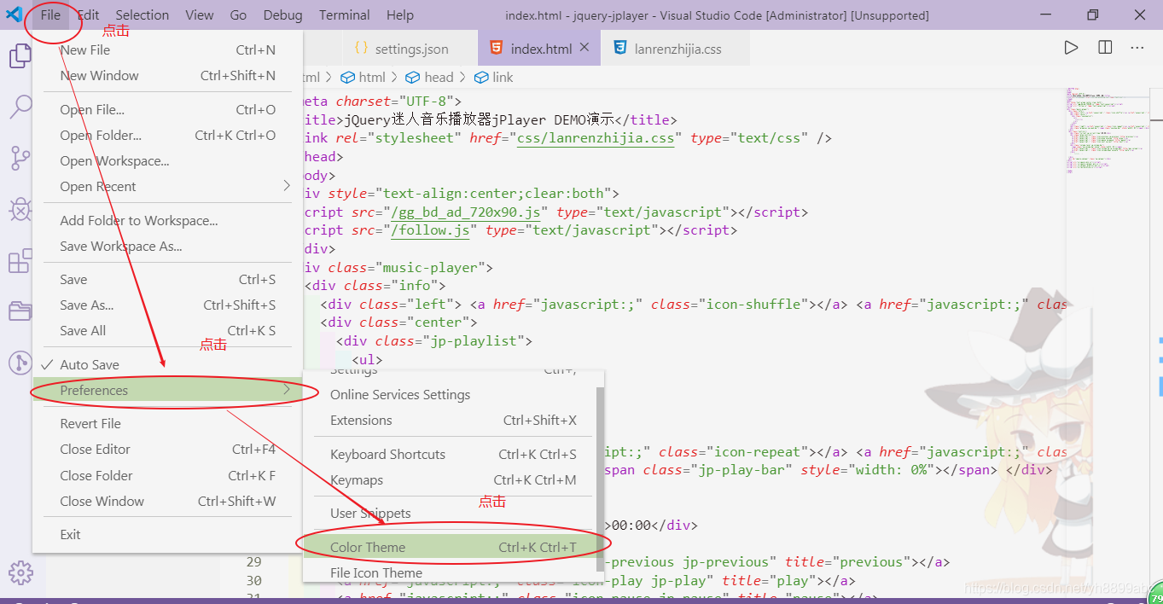Select Extensions in Preferences submenu
This screenshot has height=604, width=1163.
click(450, 420)
